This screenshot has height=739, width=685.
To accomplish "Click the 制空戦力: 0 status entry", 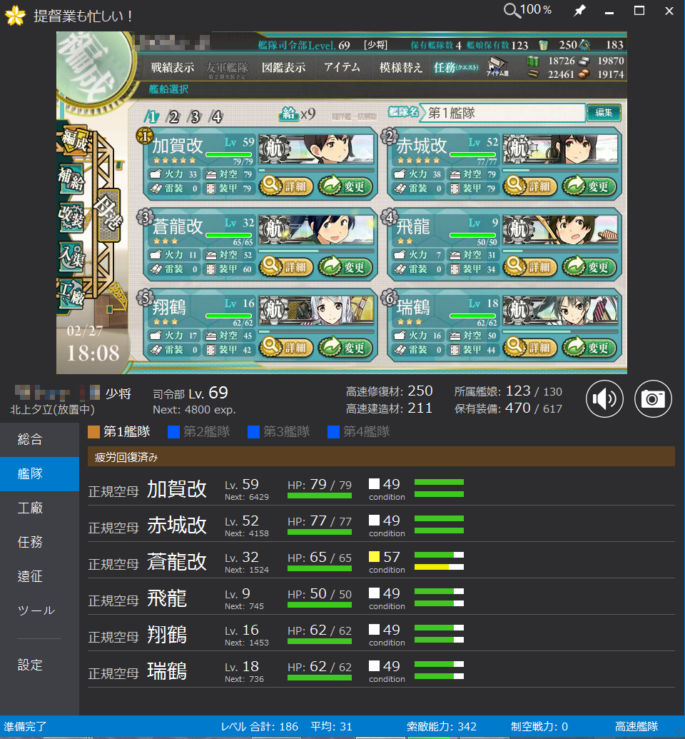I will [539, 726].
